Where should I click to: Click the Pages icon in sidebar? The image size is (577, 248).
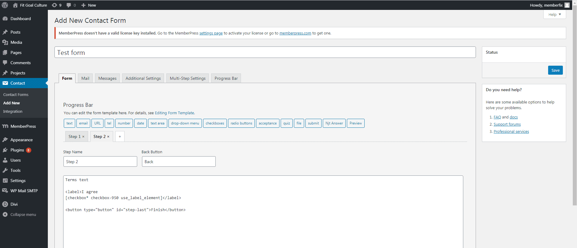point(5,52)
